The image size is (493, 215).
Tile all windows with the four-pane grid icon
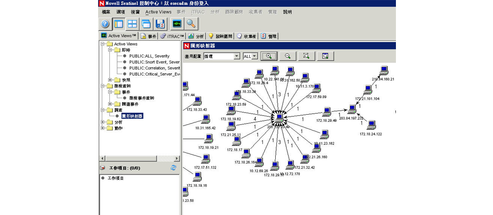(132, 24)
